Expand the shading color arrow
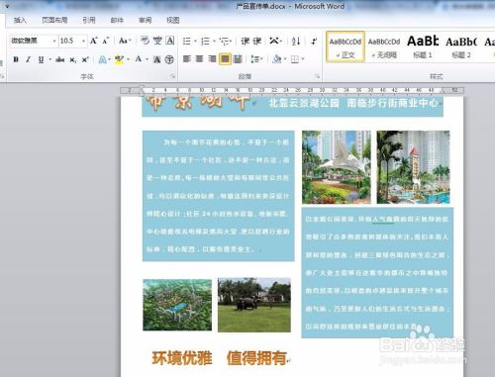 tap(285, 59)
